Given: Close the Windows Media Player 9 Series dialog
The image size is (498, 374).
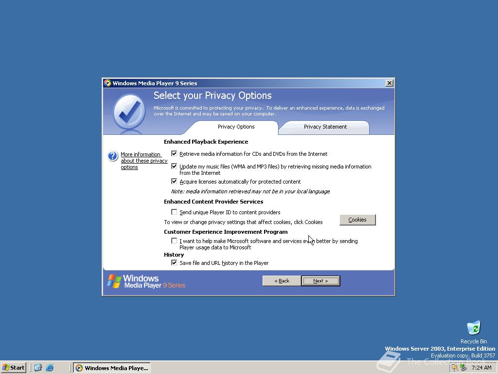Looking at the screenshot, I should (x=390, y=83).
